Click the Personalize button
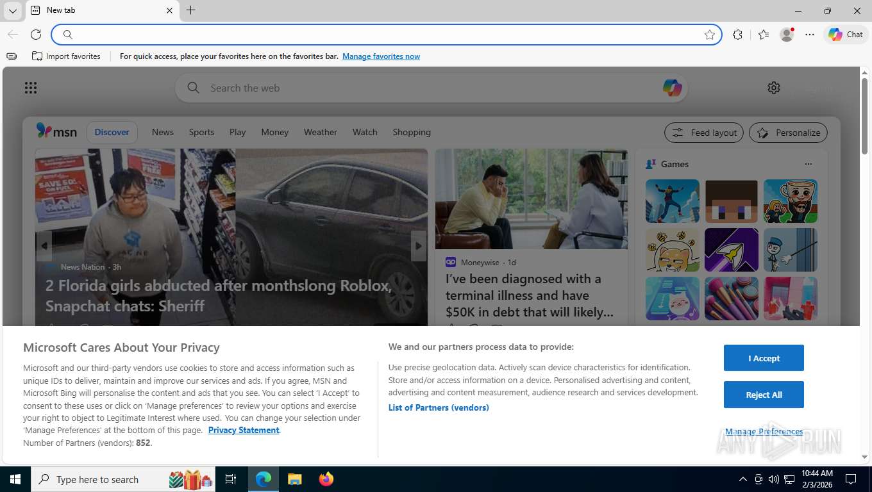 [788, 133]
